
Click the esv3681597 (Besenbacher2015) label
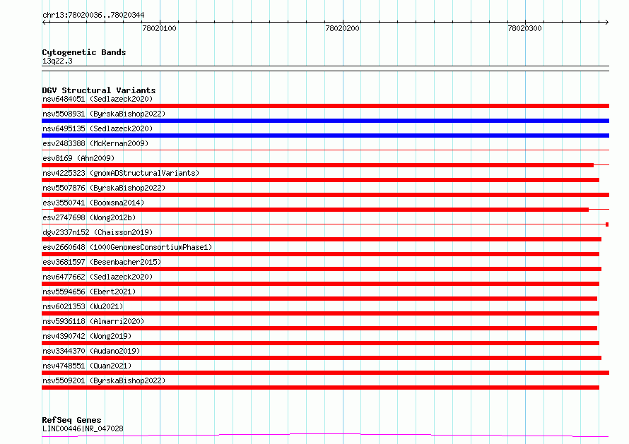[102, 262]
